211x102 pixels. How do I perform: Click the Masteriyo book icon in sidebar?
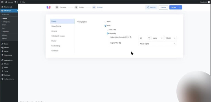pos(2,11)
